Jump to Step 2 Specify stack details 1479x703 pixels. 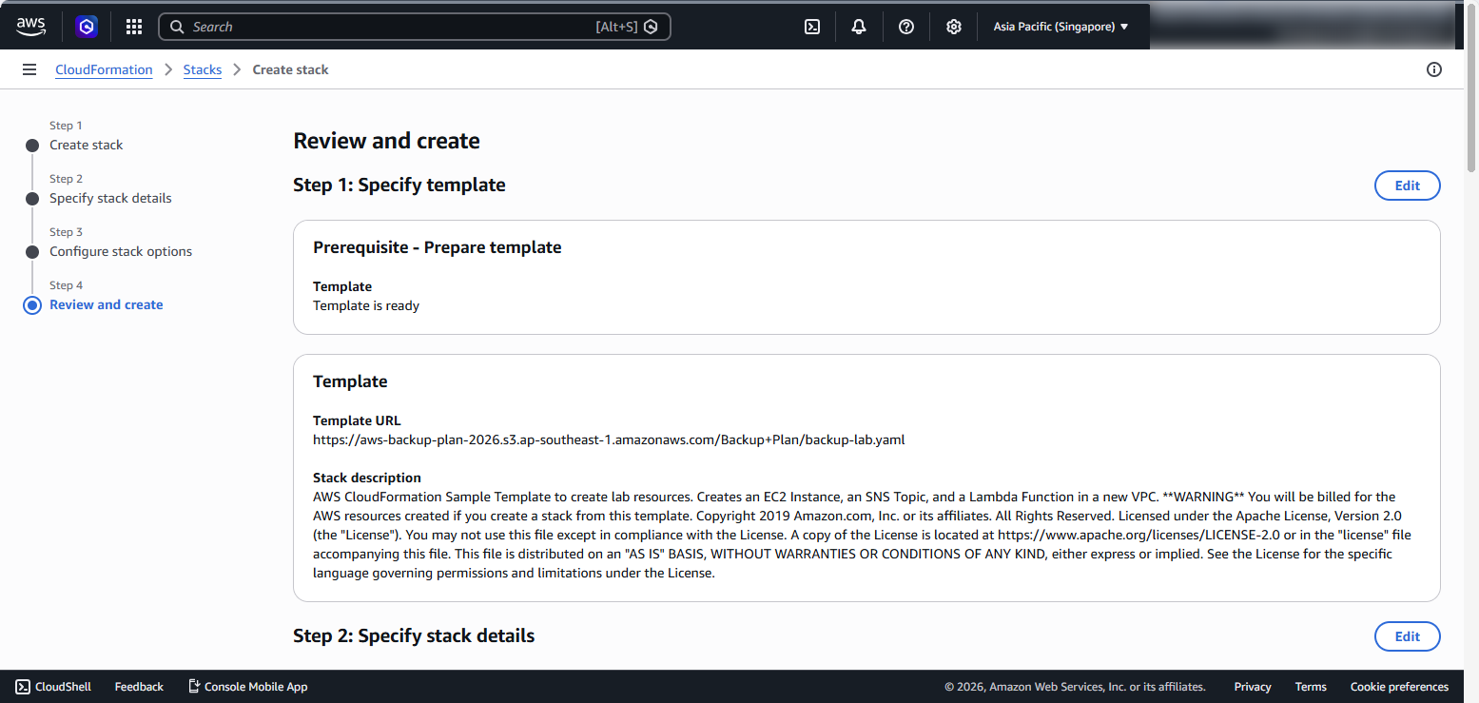110,198
